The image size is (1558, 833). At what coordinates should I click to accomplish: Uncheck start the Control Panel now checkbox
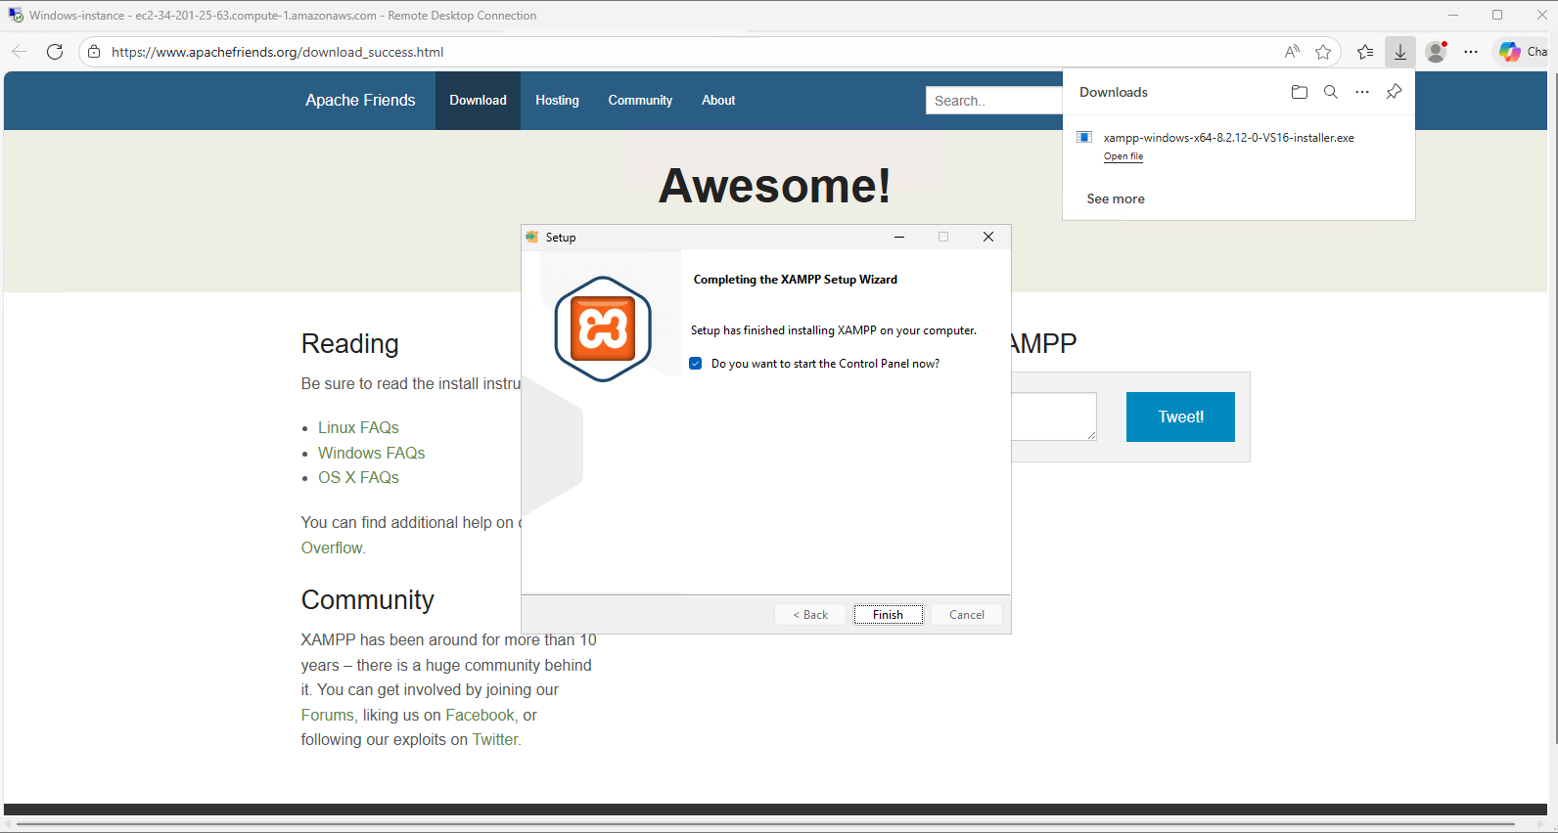point(696,364)
